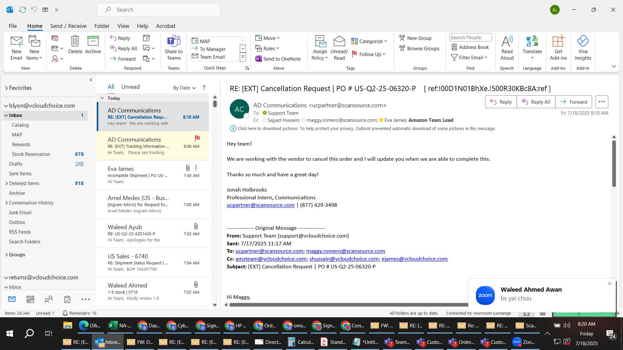
Task: Click reading pane vertical scrollbar
Action: pos(614,164)
